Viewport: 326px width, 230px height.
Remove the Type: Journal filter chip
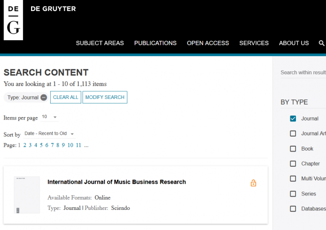point(44,97)
